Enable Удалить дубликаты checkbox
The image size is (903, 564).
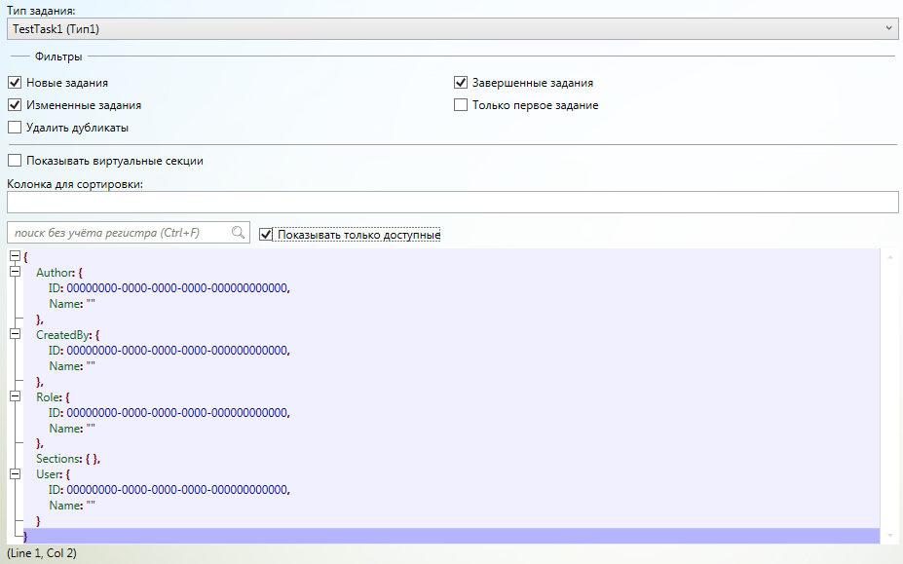15,128
